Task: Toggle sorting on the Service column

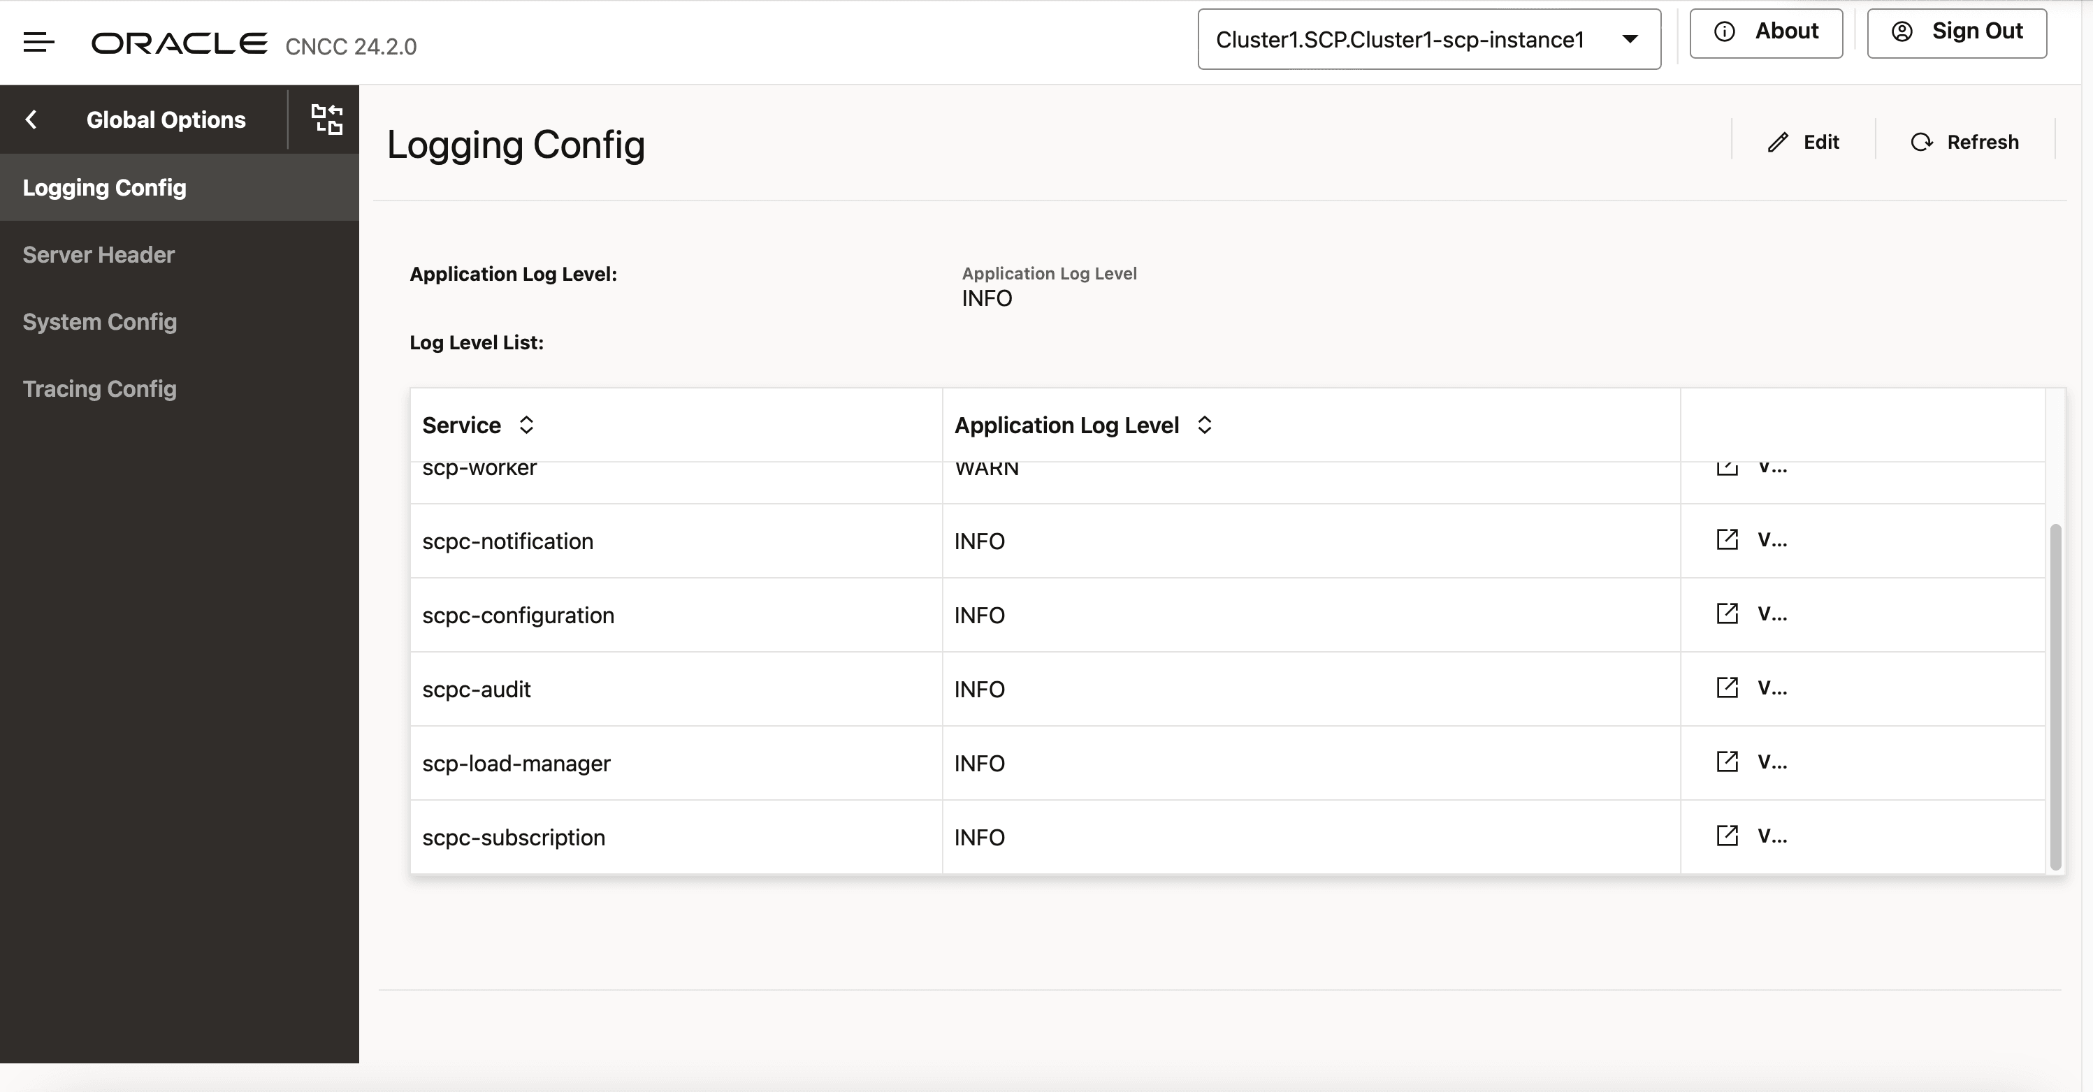Action: [526, 424]
